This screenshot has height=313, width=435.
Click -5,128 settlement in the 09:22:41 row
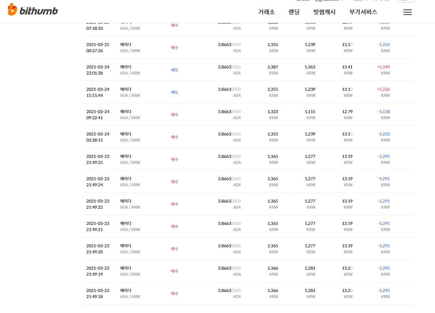point(384,112)
